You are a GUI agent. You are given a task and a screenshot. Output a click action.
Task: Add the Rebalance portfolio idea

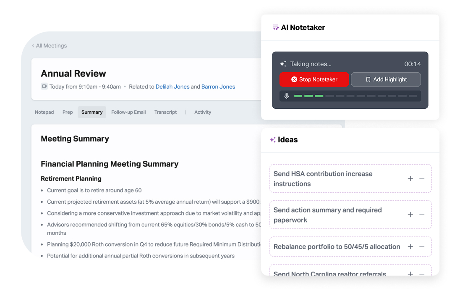click(x=410, y=247)
